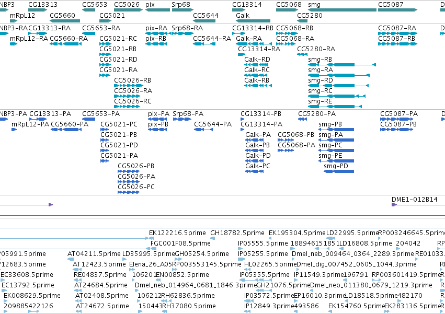
Task: Click protein label Srp68-PA
Action: coord(188,114)
